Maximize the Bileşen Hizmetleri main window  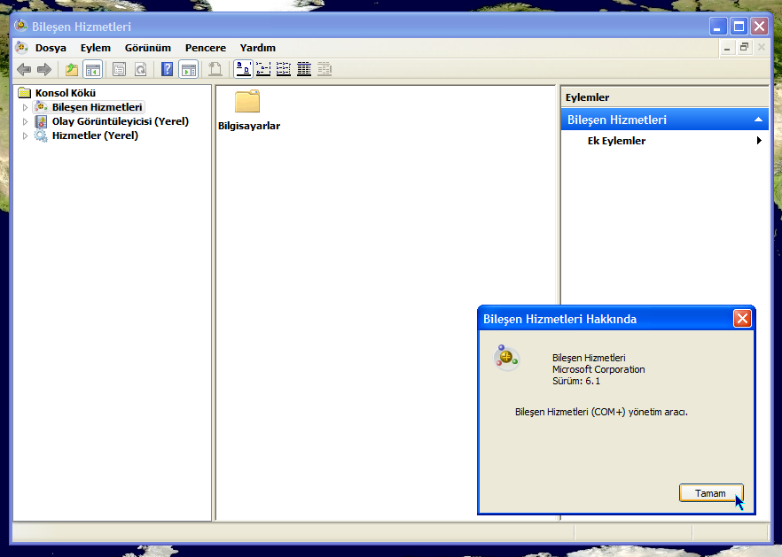[739, 27]
